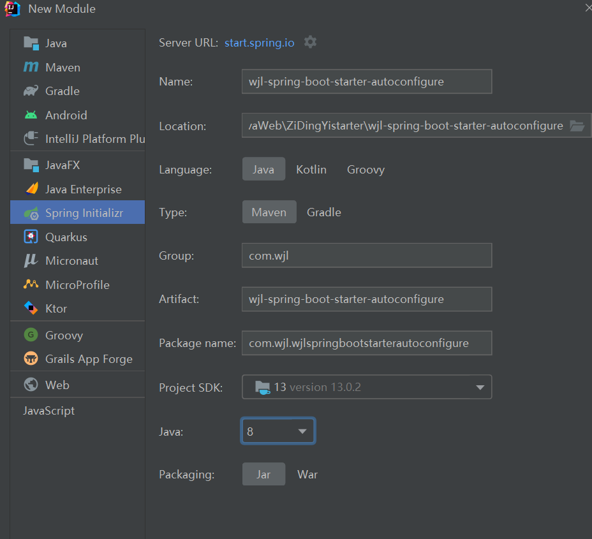Browse location with folder icon

pos(577,125)
